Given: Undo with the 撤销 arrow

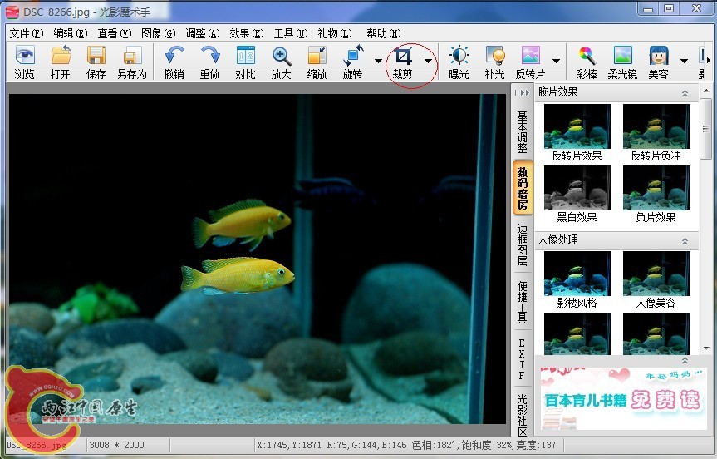Looking at the screenshot, I should pos(174,62).
